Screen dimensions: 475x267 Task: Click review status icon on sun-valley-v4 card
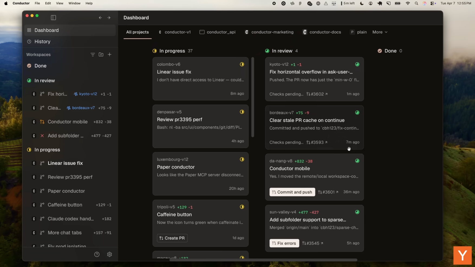coord(357,212)
